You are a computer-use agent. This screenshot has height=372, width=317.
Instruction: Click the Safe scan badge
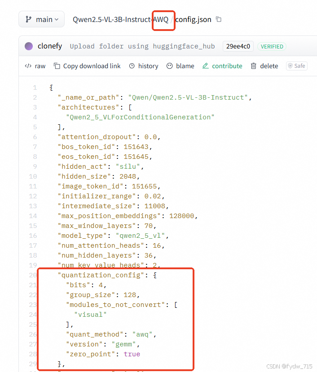pyautogui.click(x=297, y=66)
